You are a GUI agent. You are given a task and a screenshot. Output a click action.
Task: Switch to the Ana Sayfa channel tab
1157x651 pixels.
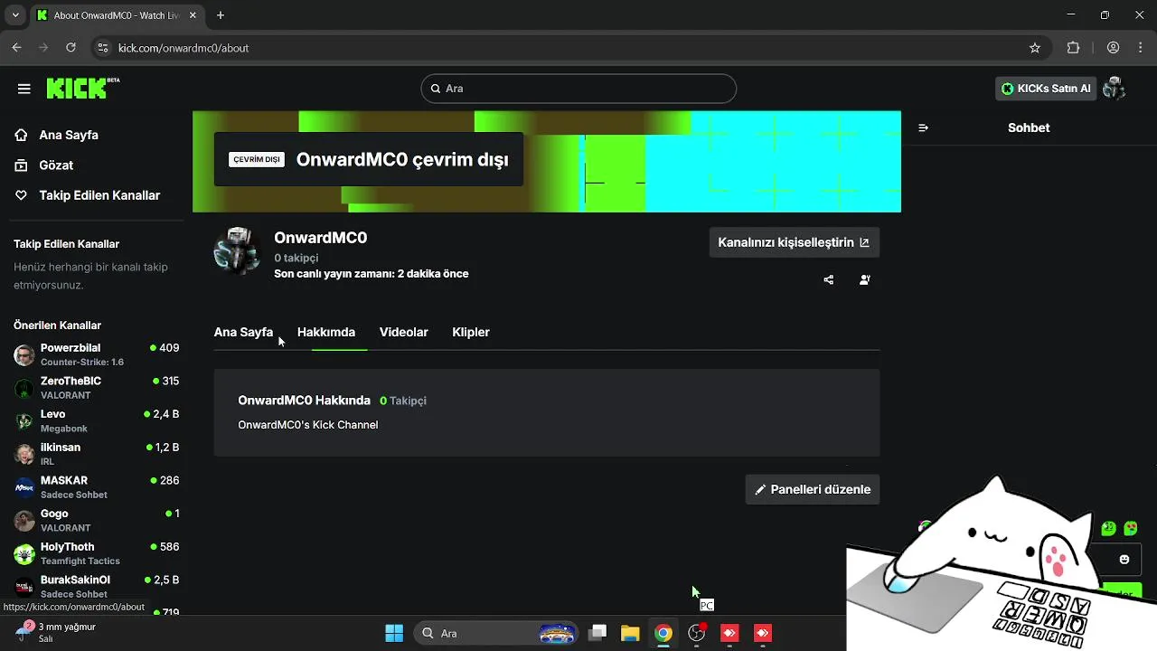coord(243,332)
